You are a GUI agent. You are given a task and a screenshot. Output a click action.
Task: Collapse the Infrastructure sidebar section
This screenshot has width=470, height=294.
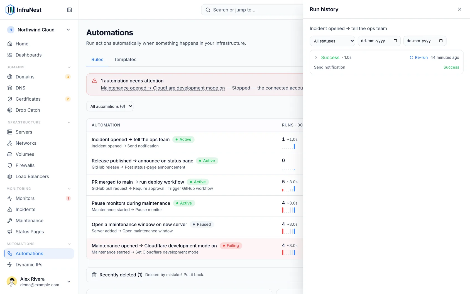69,122
